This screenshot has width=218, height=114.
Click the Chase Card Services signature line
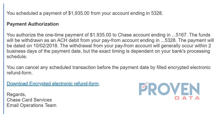coord(29,100)
